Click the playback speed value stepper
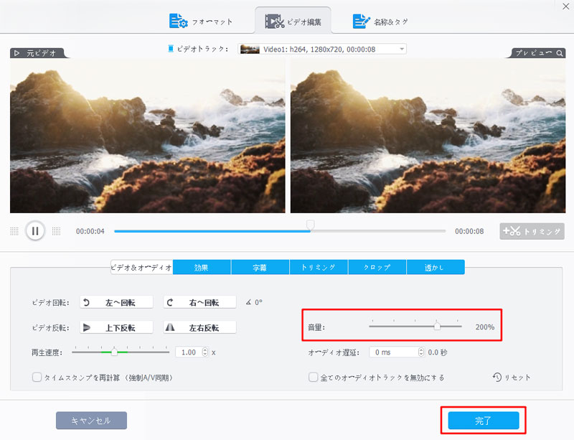Image resolution: width=574 pixels, height=440 pixels. [204, 352]
